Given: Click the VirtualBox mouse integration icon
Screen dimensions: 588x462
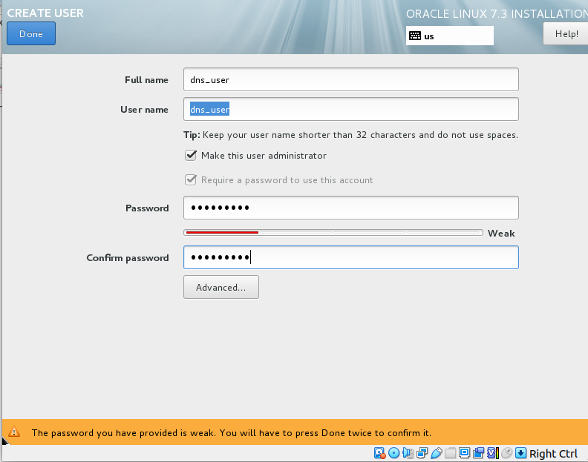Looking at the screenshot, I should 506,453.
